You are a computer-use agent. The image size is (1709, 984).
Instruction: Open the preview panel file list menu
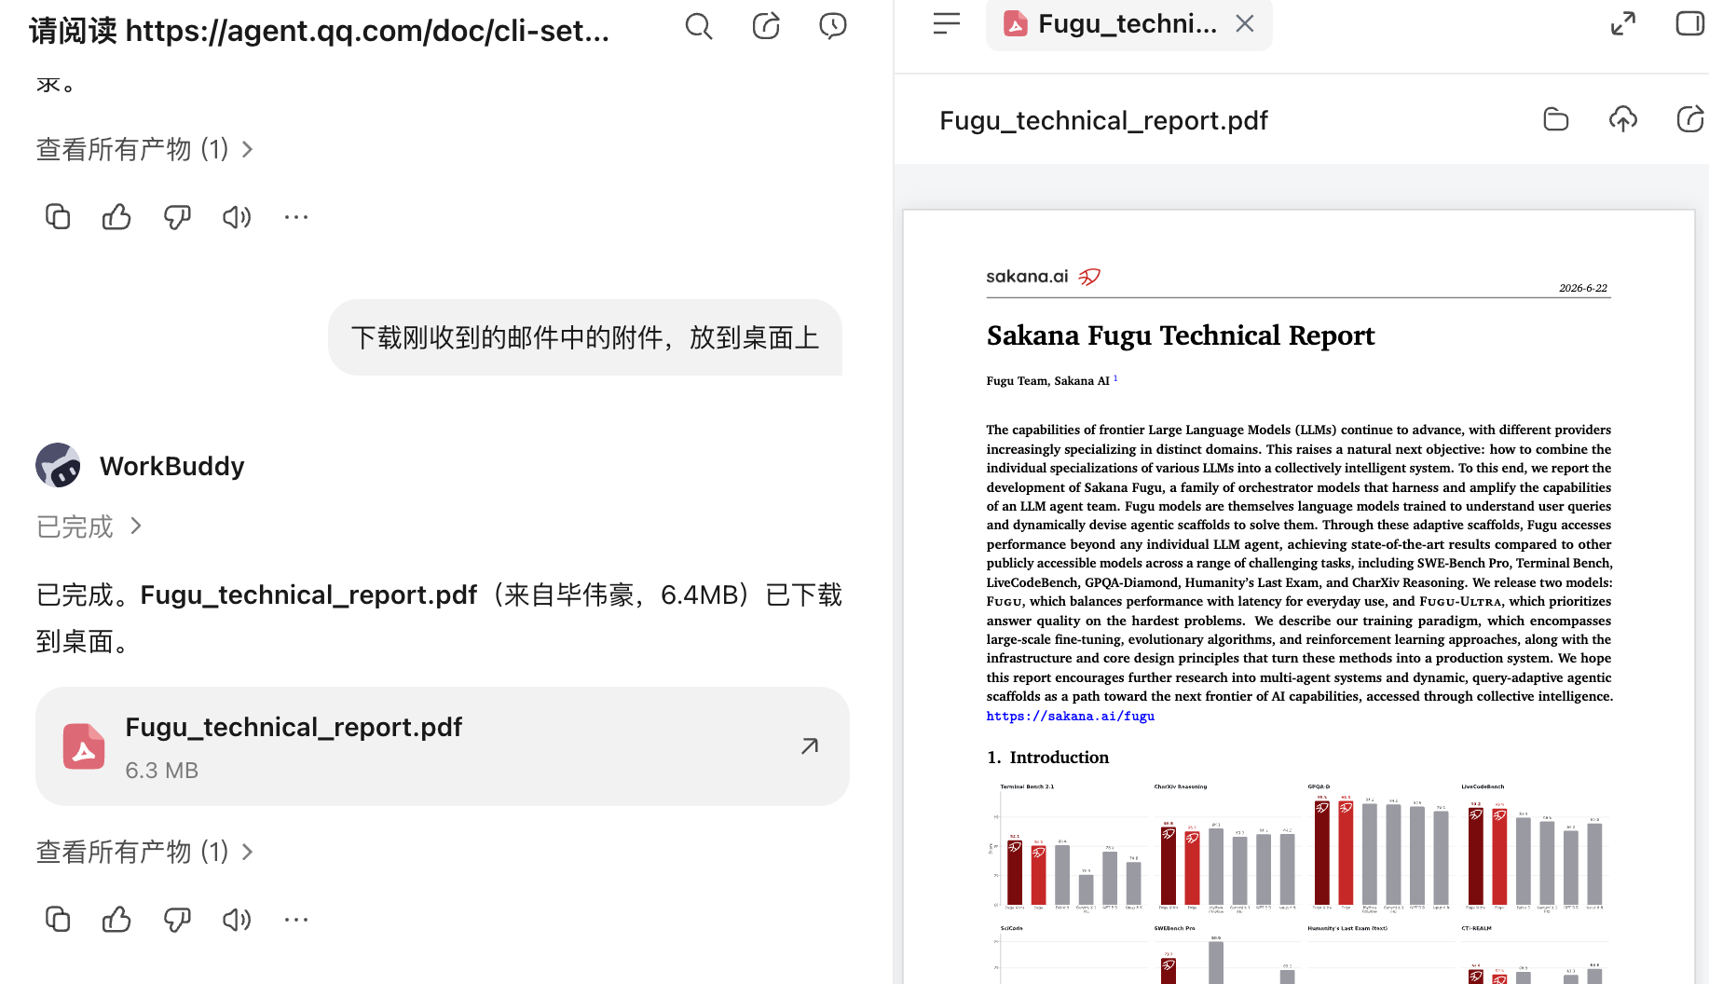click(946, 23)
